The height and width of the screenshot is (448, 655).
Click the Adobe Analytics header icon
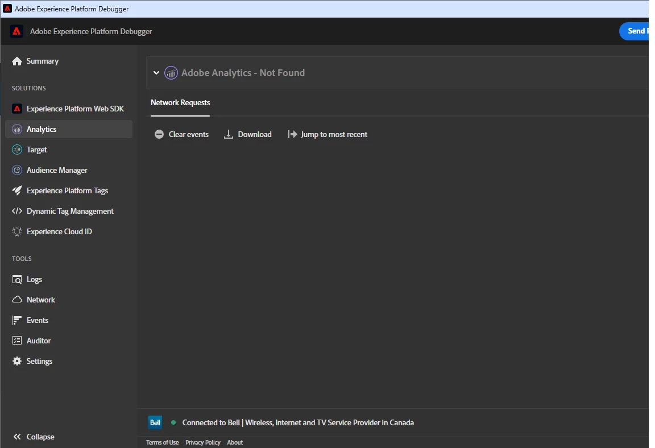point(171,73)
